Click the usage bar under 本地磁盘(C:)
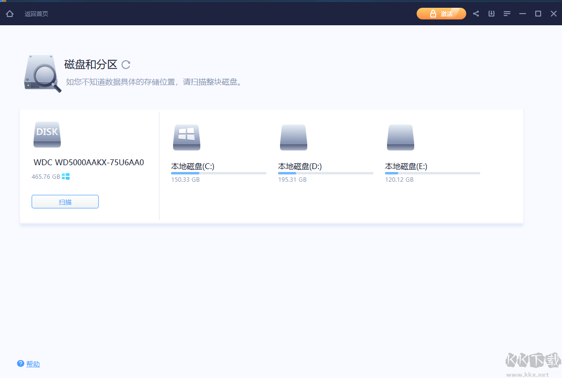Screen dimensions: 562x378 219,172
